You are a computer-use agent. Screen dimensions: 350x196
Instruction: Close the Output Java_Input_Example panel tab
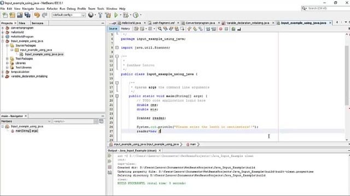160,150
